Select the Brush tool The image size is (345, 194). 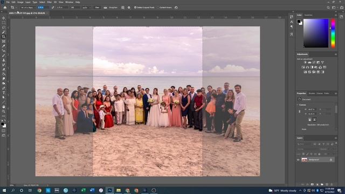tap(4, 56)
